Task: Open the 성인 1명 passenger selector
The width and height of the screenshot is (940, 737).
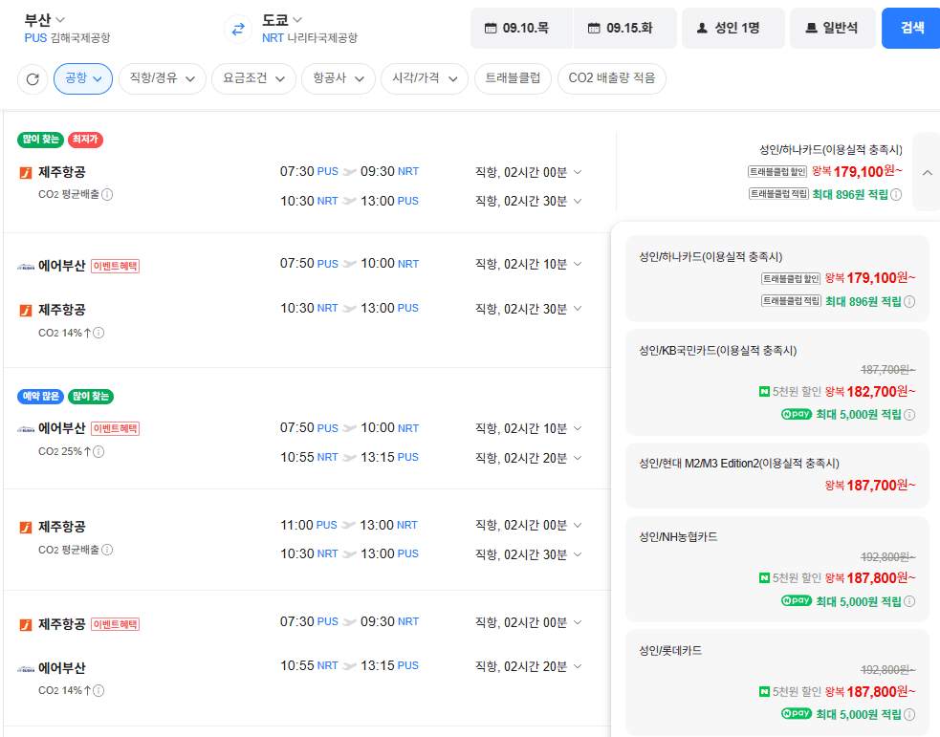Action: point(733,28)
